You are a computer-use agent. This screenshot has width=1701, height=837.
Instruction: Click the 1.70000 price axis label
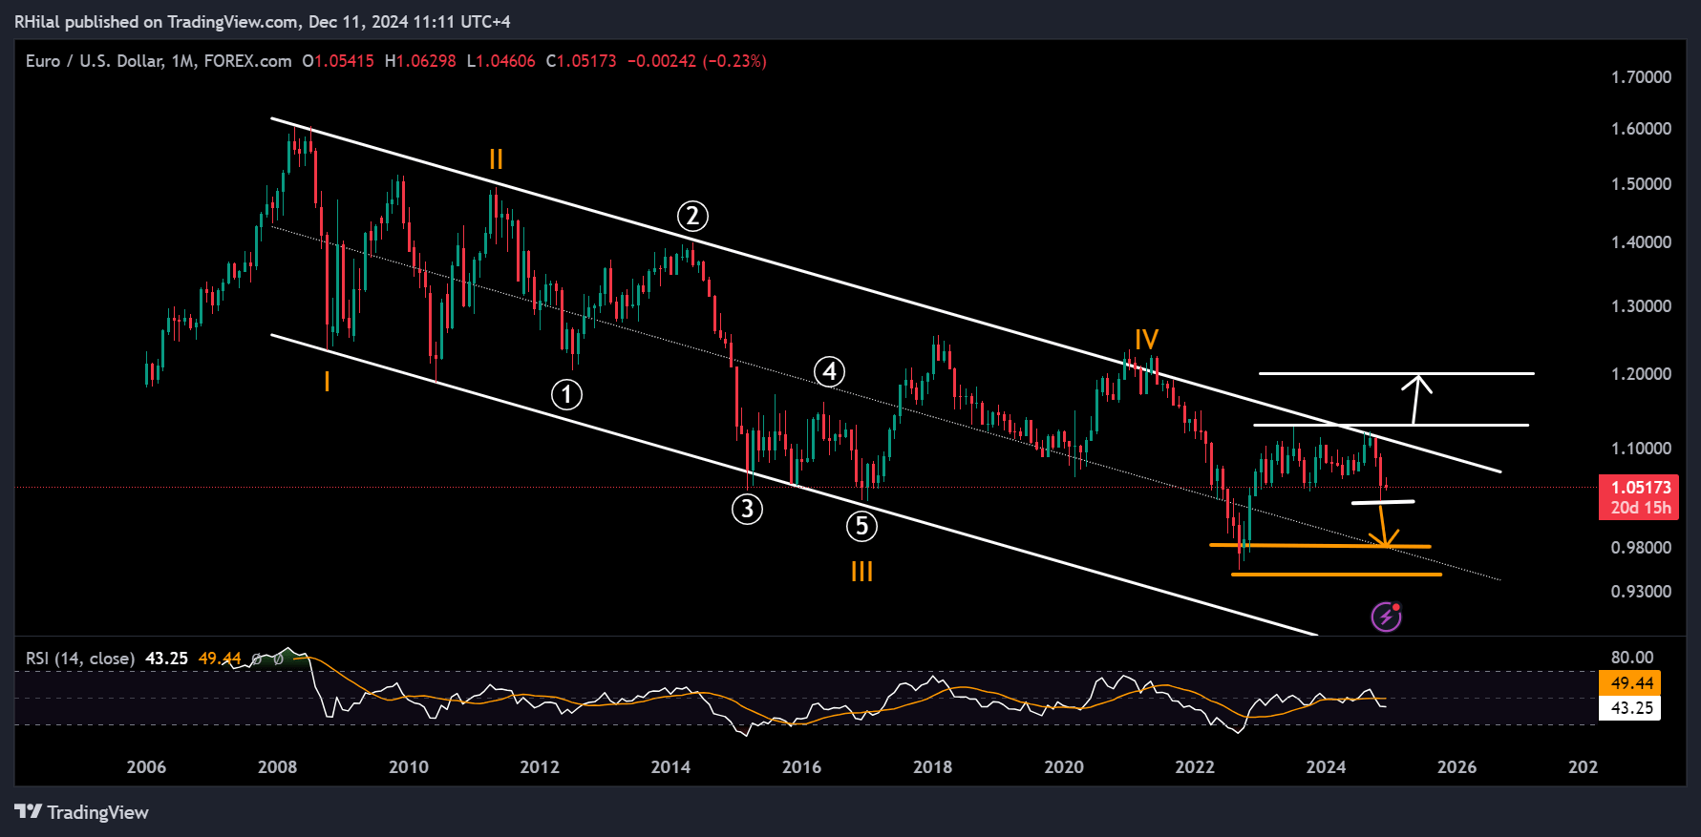[x=1641, y=77]
